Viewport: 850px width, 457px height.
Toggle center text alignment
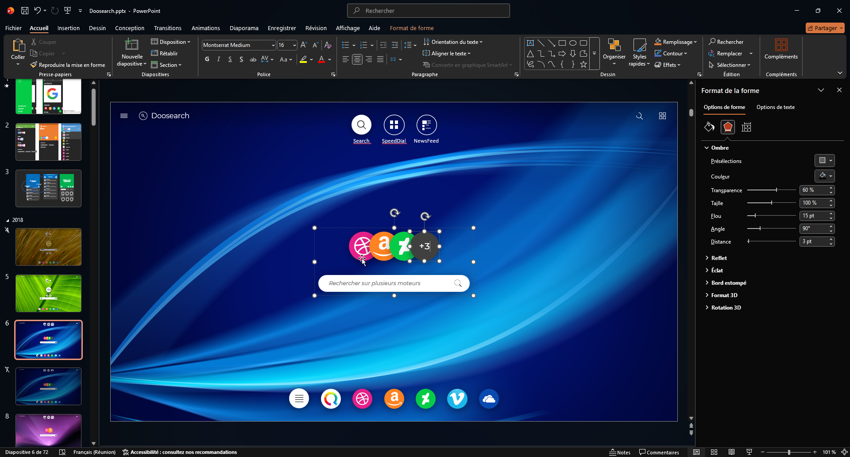[x=357, y=59]
